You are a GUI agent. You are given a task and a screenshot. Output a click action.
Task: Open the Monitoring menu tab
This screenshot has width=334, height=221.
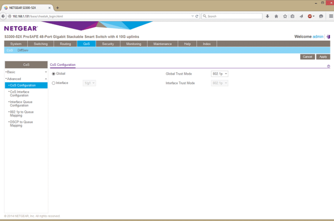[x=134, y=44]
